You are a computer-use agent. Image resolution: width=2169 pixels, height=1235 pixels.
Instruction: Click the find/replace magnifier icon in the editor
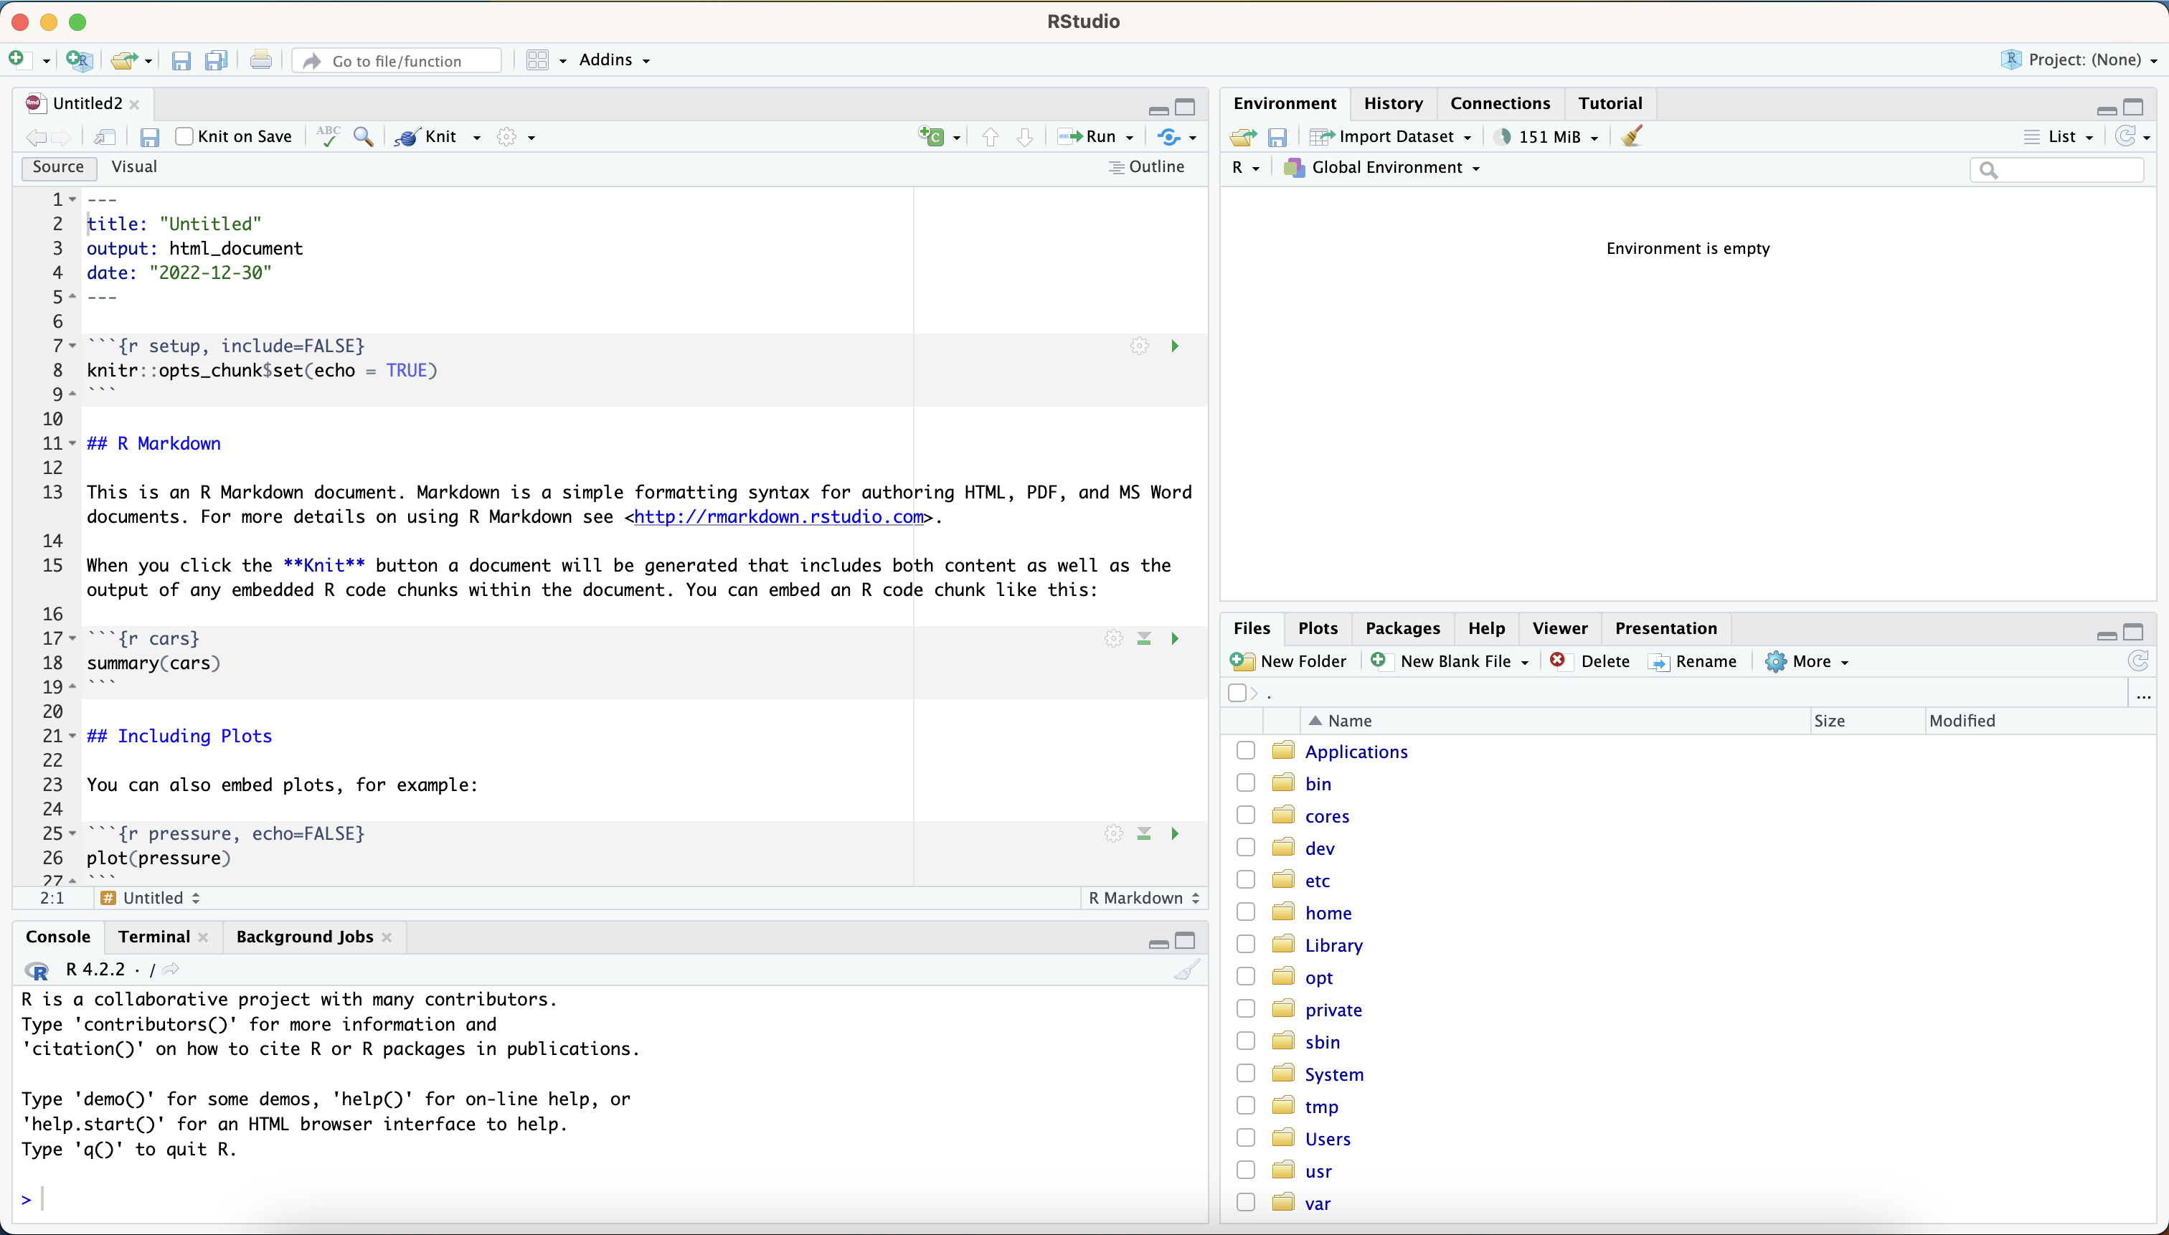(x=364, y=136)
